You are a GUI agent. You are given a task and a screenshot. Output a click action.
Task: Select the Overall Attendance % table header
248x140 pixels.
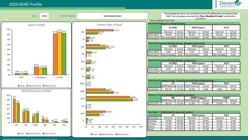coord(167,24)
